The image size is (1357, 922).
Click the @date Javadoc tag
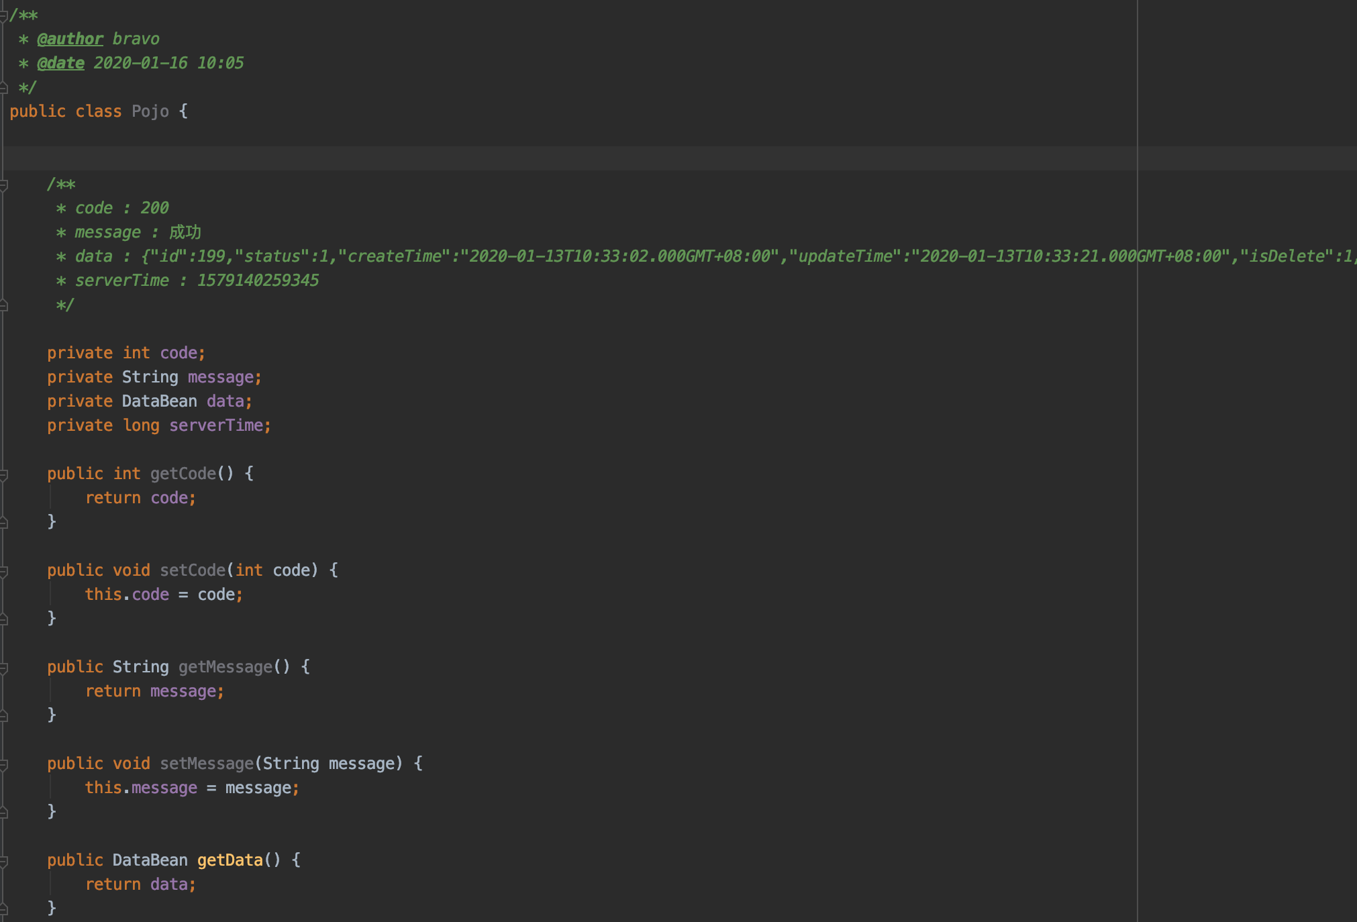(60, 63)
